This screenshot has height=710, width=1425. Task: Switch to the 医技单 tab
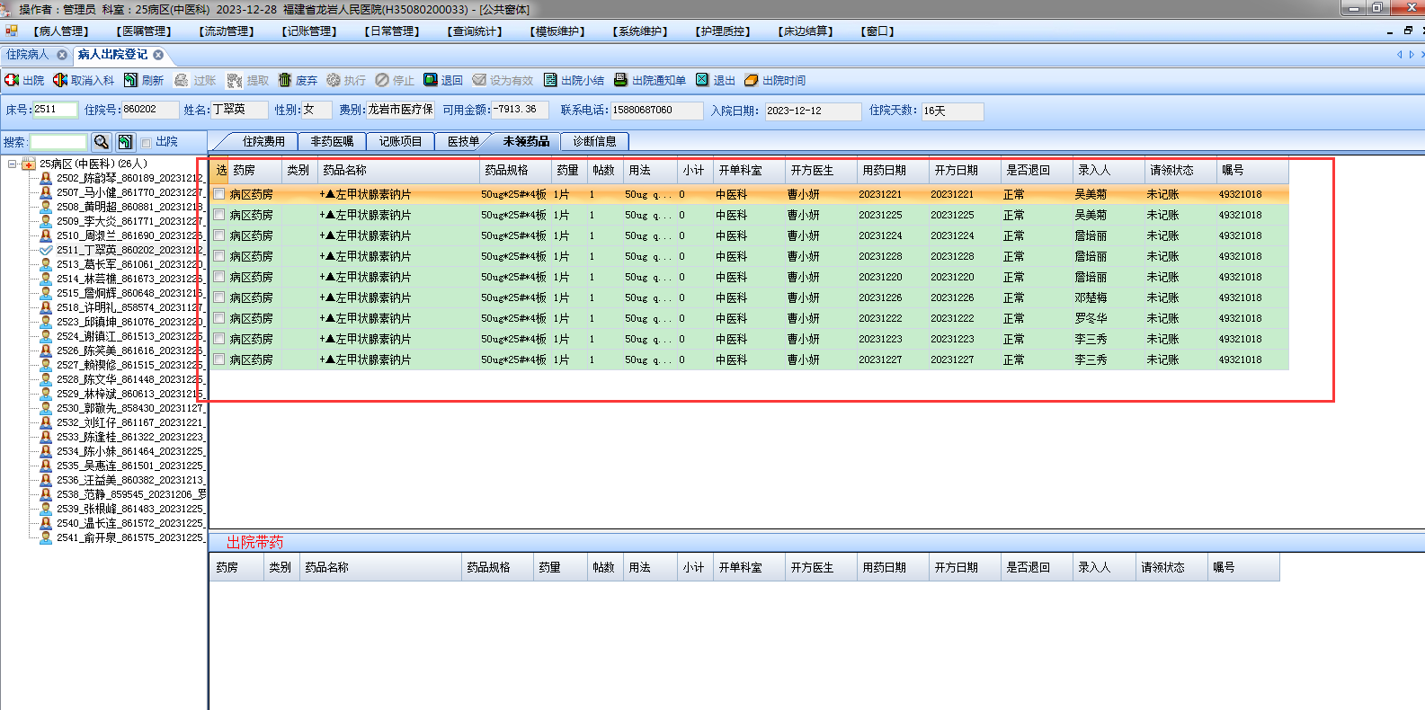[x=463, y=141]
